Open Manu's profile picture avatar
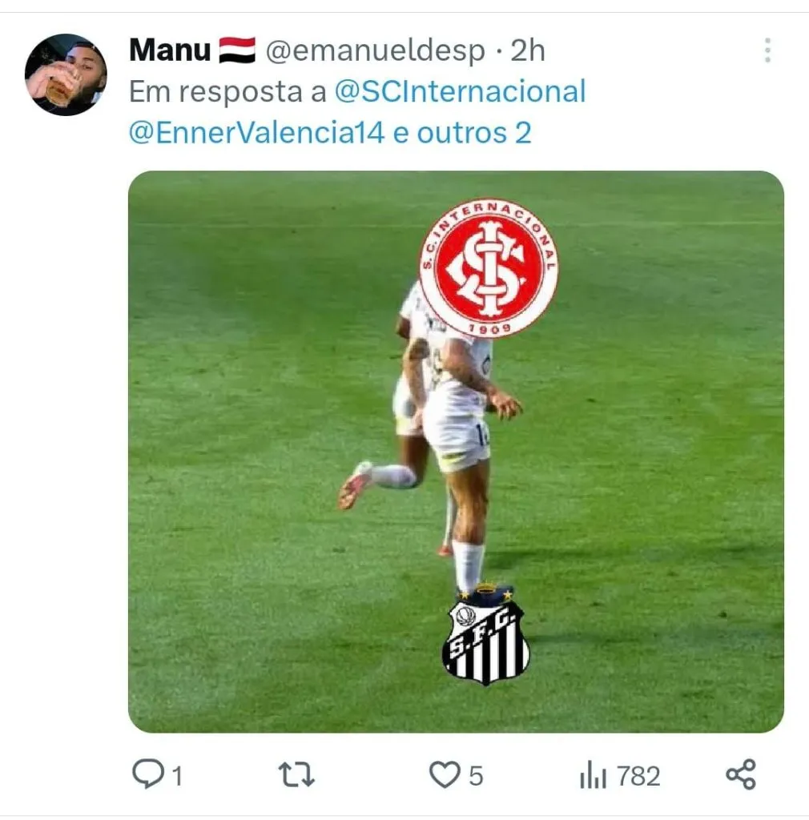The height and width of the screenshot is (820, 809). coord(66,74)
